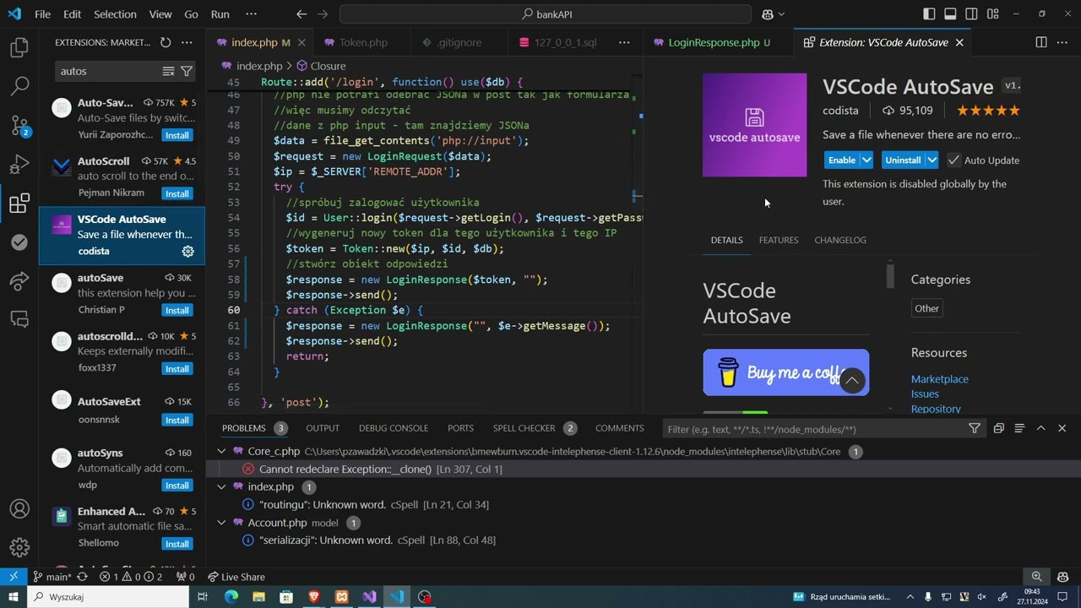The width and height of the screenshot is (1081, 608).
Task: View problems as table or tree
Action: [x=1019, y=428]
